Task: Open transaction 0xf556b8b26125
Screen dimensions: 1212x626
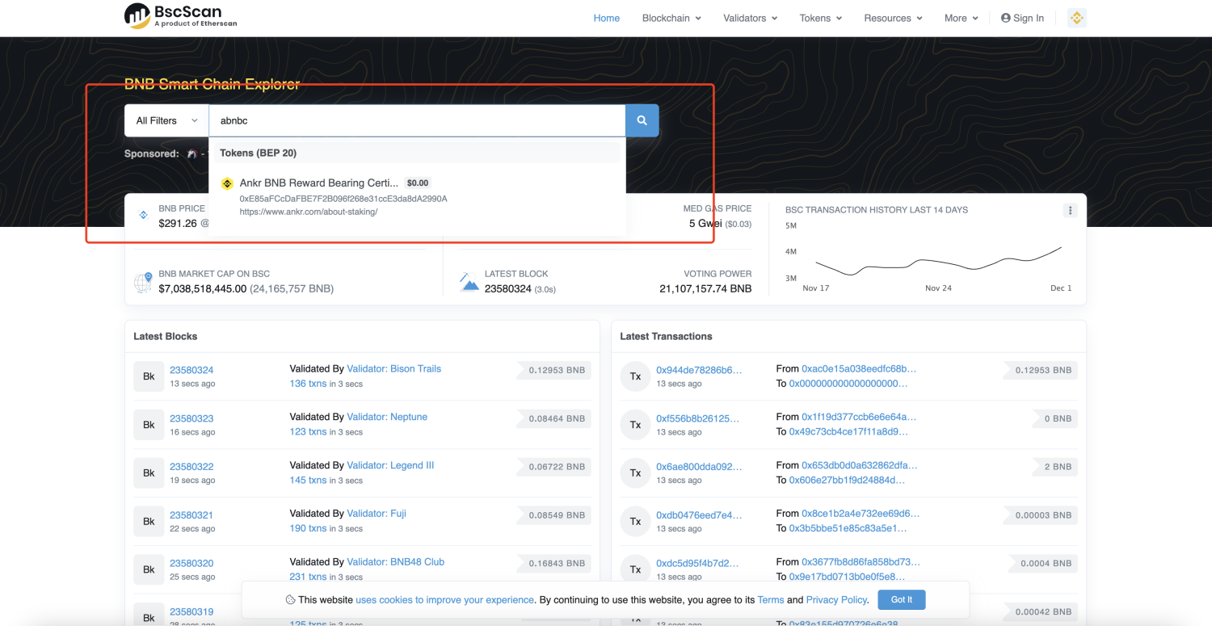Action: click(697, 418)
